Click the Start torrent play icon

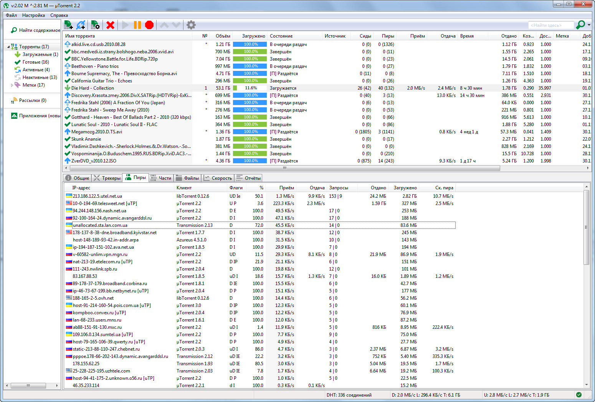pos(125,25)
